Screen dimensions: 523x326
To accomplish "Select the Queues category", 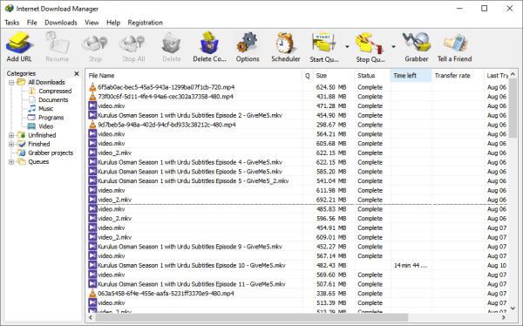I will (x=38, y=162).
